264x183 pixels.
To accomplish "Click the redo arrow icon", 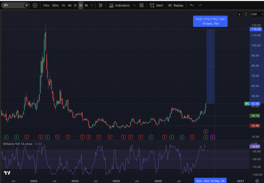I will (x=200, y=5).
